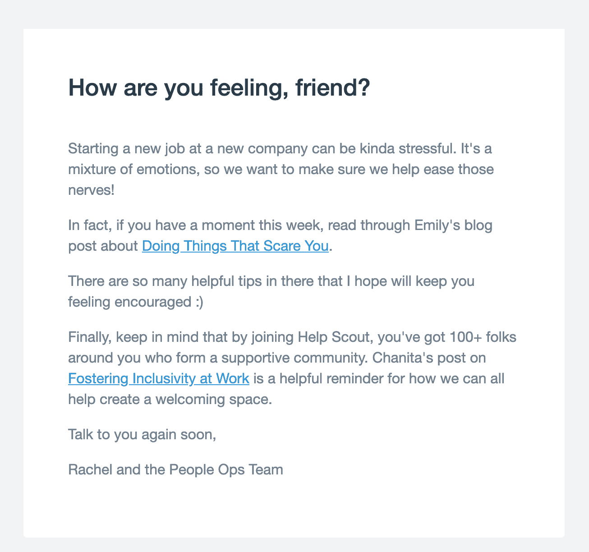The image size is (589, 552).
Task: Click the 'Rachel and the People Ops Team' signature
Action: coord(175,469)
